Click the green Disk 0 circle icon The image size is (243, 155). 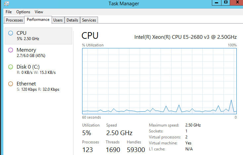[11, 67]
